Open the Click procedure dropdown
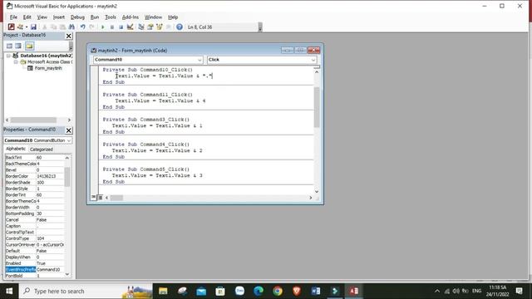Image resolution: width=532 pixels, height=299 pixels. pos(313,60)
